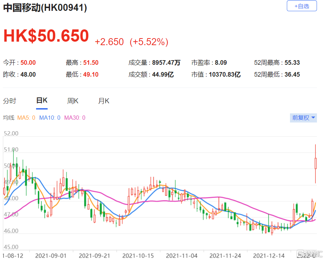Click the 成交量 value 8957.47万
325x260 pixels.
[166, 63]
